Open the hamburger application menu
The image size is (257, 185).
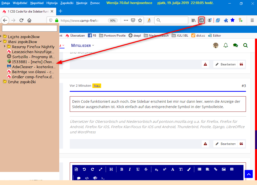(x=252, y=20)
